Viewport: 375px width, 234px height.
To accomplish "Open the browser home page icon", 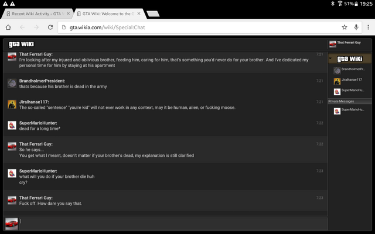I will point(8,27).
